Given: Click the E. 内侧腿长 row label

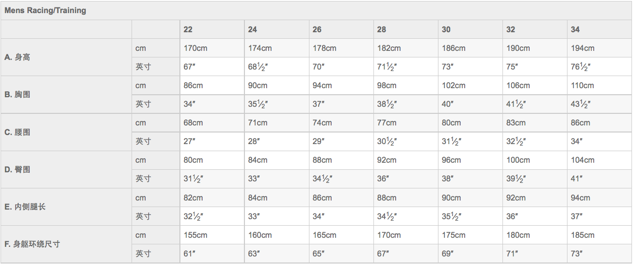Looking at the screenshot, I should click(x=25, y=207).
